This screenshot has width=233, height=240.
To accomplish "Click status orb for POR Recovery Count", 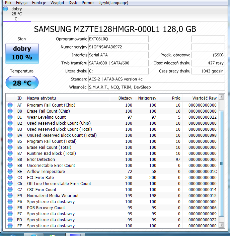I will (10, 207).
